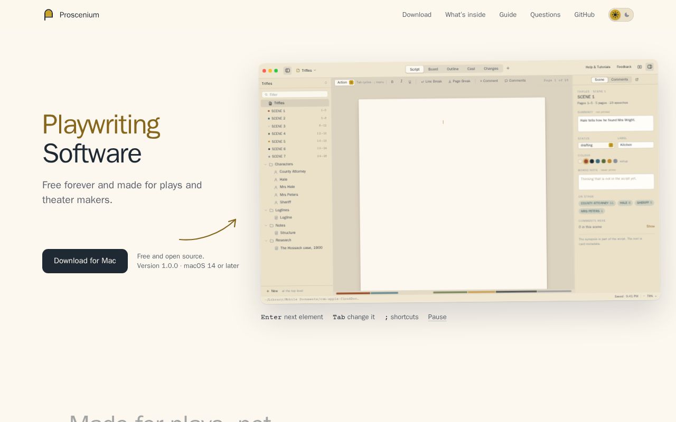Toggle the right inspector panel icon
The height and width of the screenshot is (422, 676).
[x=650, y=67]
